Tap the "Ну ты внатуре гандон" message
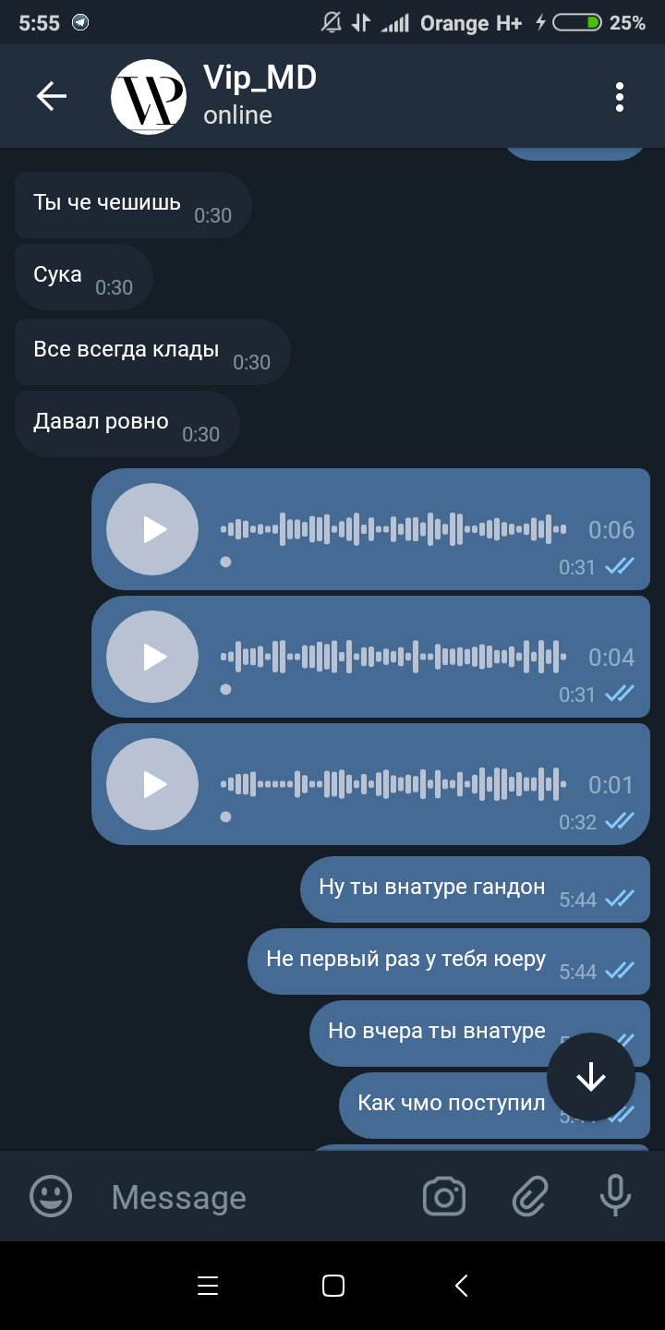This screenshot has height=1330, width=665. tap(476, 889)
